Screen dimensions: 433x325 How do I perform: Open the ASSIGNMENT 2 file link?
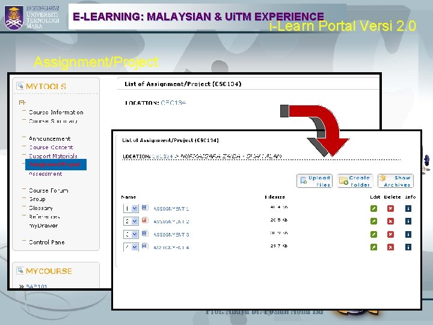[171, 221]
